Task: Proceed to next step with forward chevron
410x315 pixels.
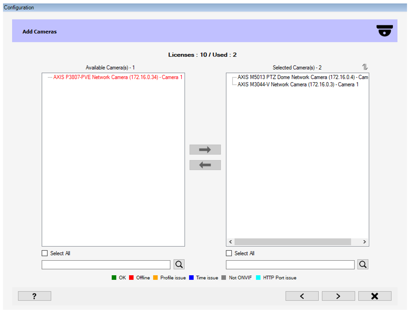Action: coord(338,296)
